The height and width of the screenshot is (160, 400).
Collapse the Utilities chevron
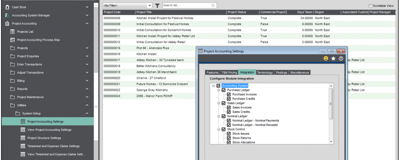87,105
